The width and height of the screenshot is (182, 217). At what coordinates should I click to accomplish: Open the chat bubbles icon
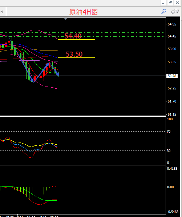[175, 12]
